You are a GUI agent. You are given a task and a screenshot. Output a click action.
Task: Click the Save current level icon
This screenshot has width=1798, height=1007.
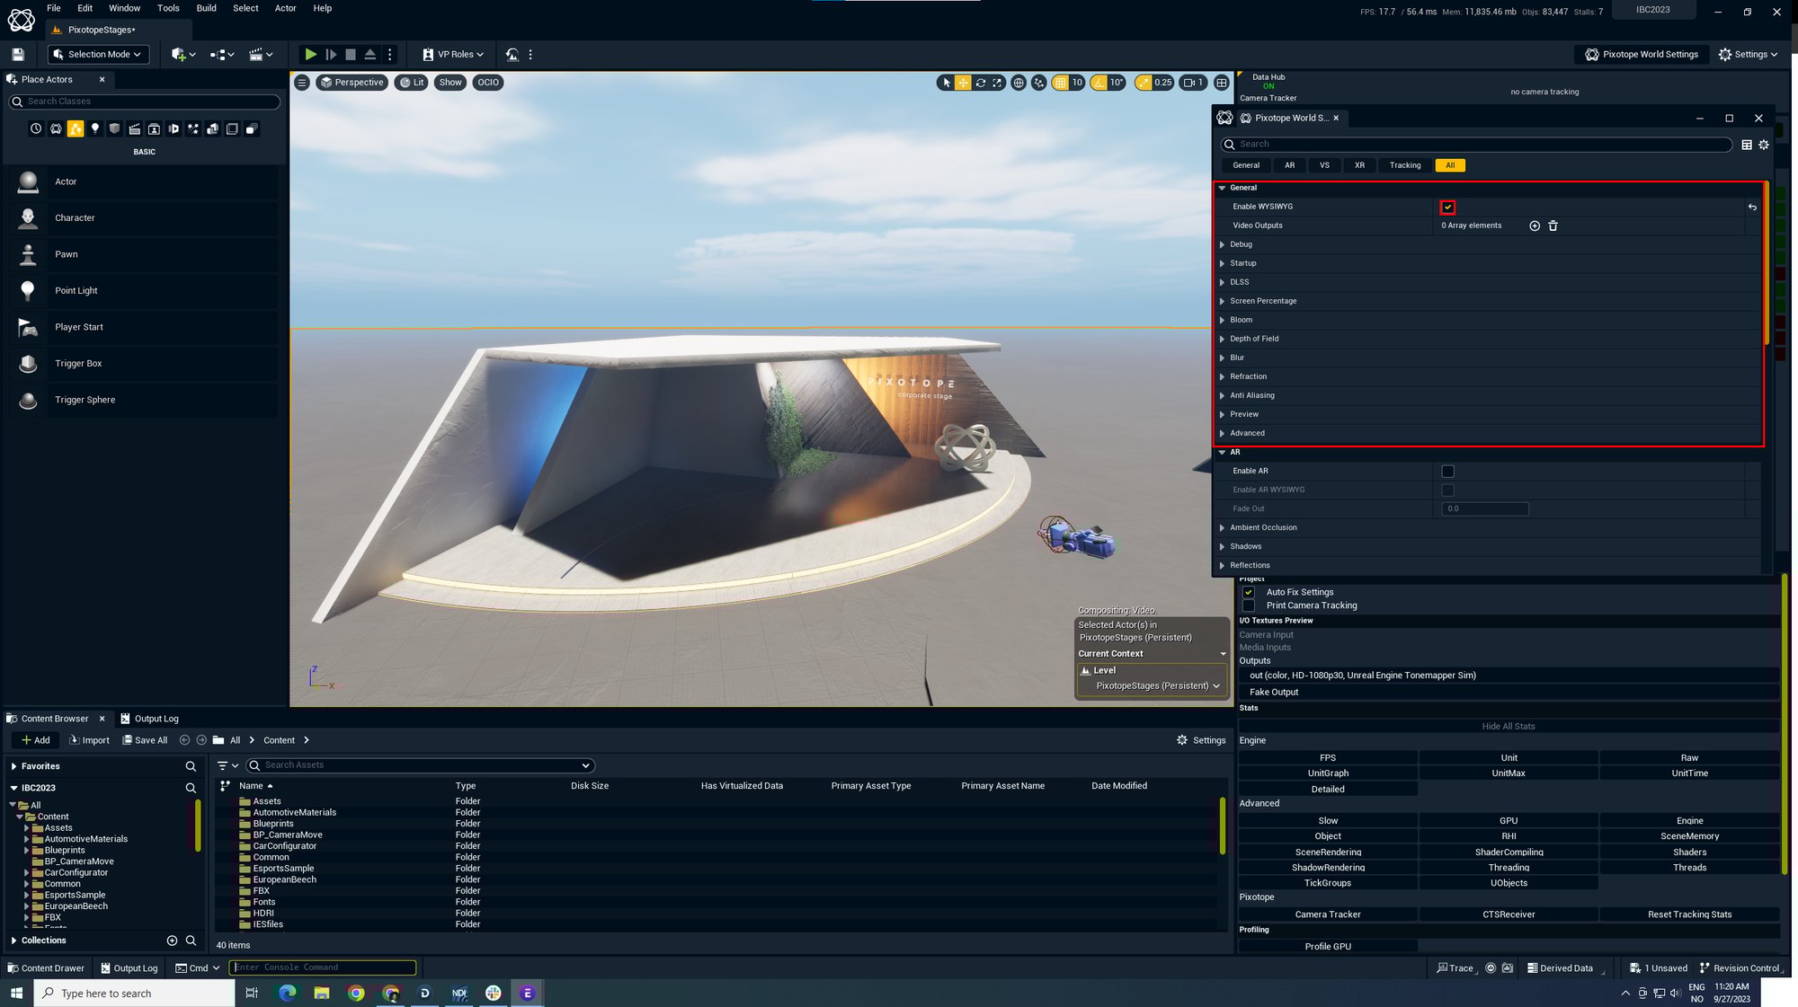18,55
